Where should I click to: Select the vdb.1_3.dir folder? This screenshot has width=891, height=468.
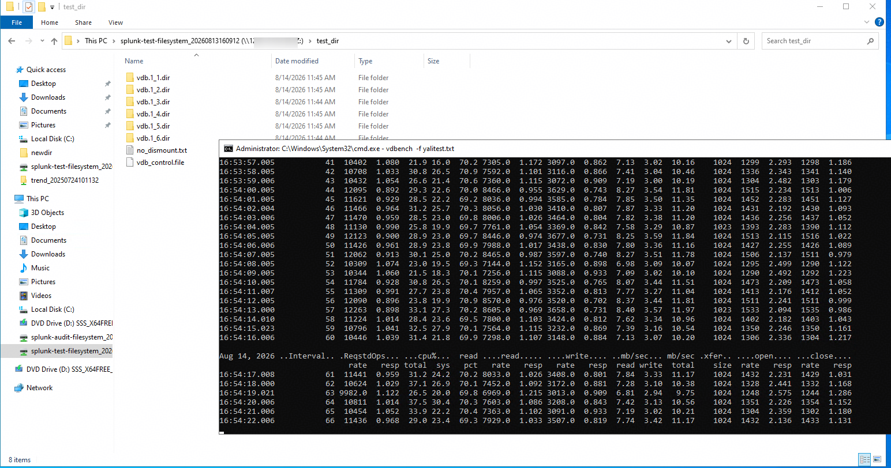[153, 102]
